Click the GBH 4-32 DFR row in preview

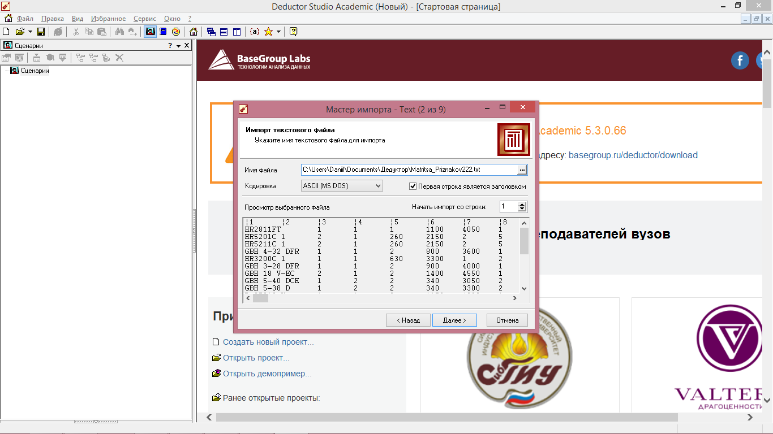pos(381,251)
